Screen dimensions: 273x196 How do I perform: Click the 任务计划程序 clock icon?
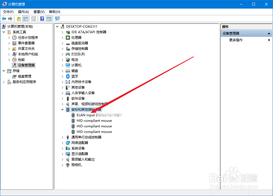point(14,38)
